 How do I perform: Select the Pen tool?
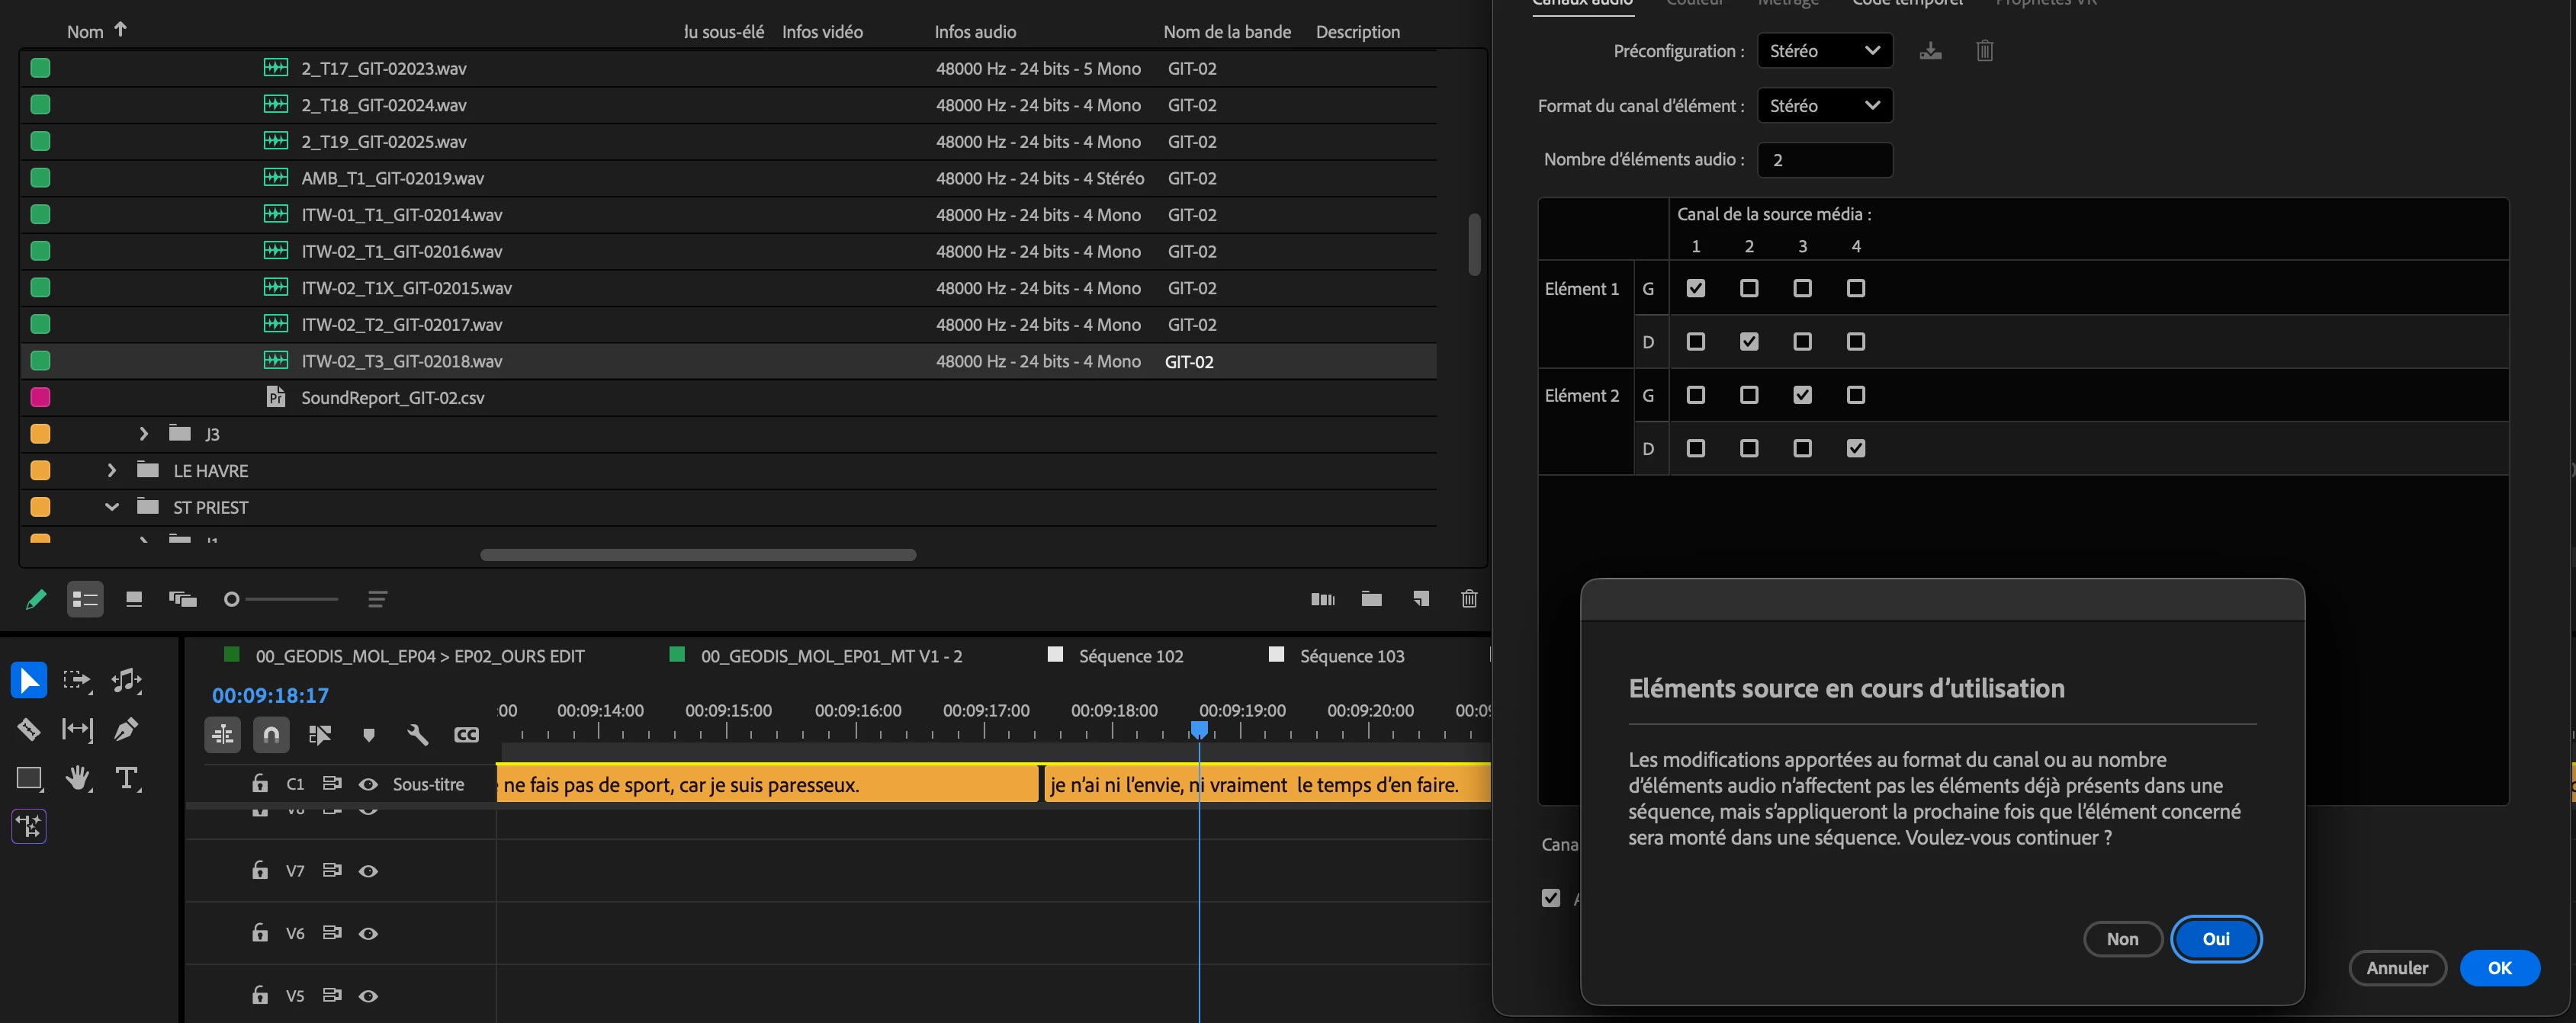[x=126, y=729]
